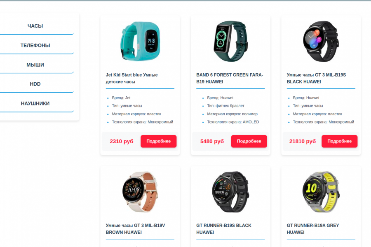Click the brown leather GT 3 watch image

click(140, 192)
